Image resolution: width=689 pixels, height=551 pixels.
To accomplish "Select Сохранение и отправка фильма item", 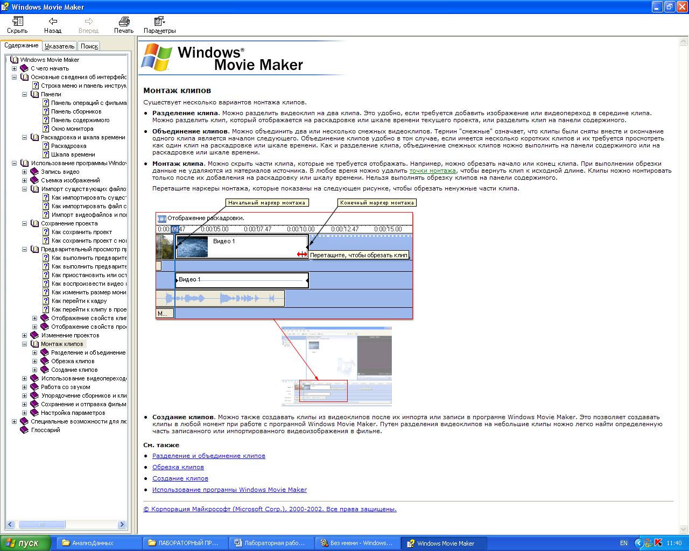I will (83, 404).
